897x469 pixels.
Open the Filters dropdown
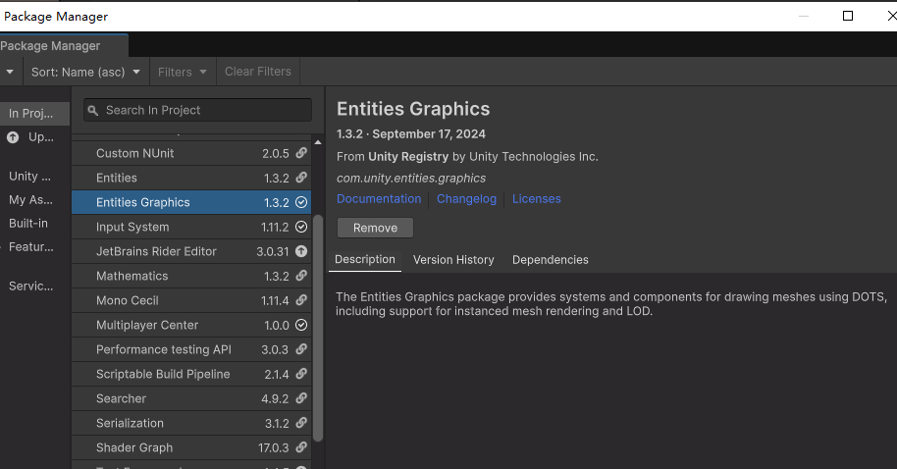[x=183, y=72]
